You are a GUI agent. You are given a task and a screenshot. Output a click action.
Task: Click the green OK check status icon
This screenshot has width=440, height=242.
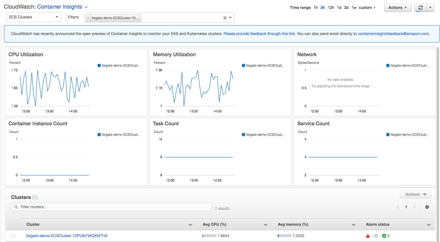pos(384,236)
